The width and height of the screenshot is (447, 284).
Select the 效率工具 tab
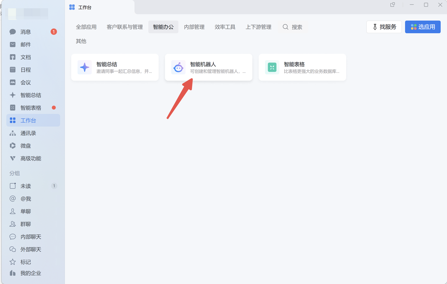click(x=225, y=27)
